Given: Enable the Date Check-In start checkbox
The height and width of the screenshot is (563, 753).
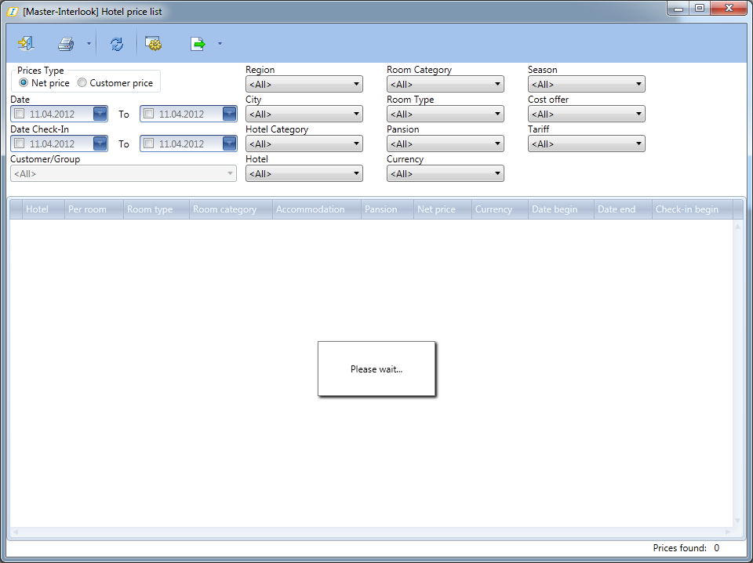Looking at the screenshot, I should point(20,143).
